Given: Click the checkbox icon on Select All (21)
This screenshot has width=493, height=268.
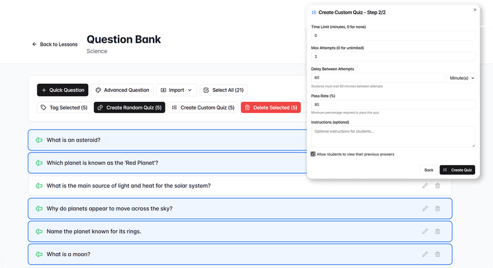Looking at the screenshot, I should pyautogui.click(x=206, y=90).
